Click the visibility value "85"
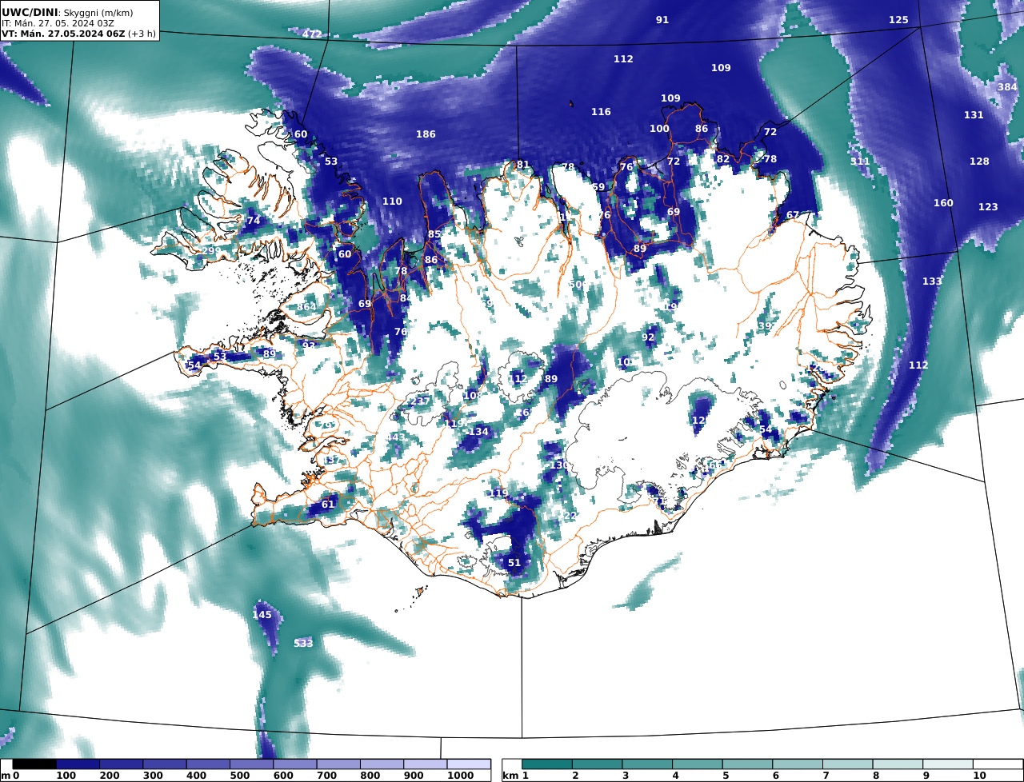 click(x=434, y=234)
